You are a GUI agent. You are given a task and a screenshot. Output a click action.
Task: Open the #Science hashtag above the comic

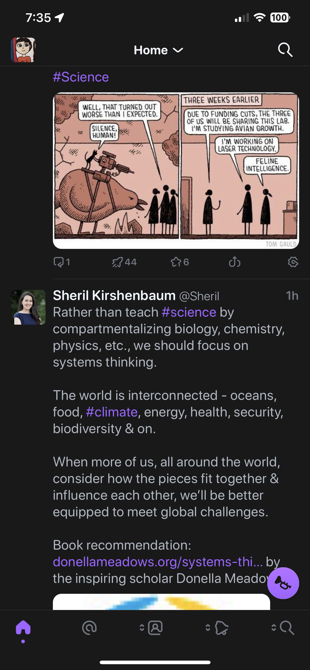tap(81, 77)
